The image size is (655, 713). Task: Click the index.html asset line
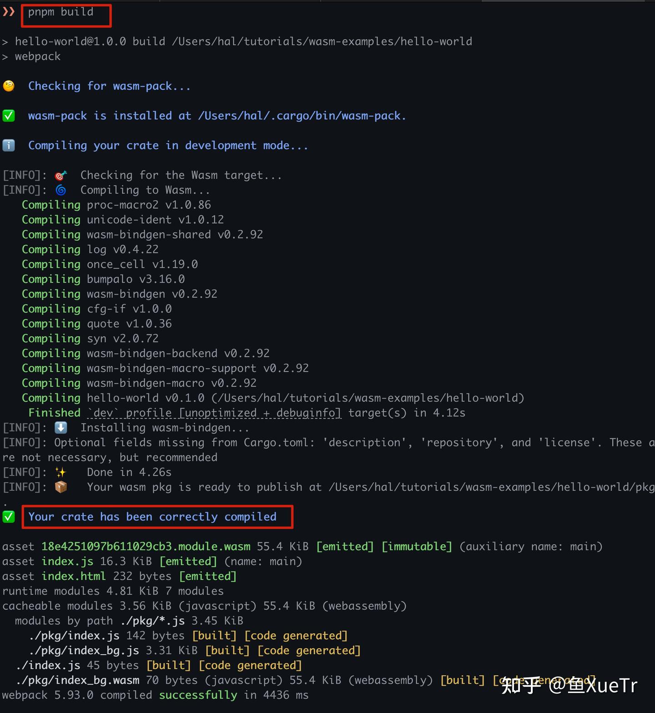tap(73, 576)
